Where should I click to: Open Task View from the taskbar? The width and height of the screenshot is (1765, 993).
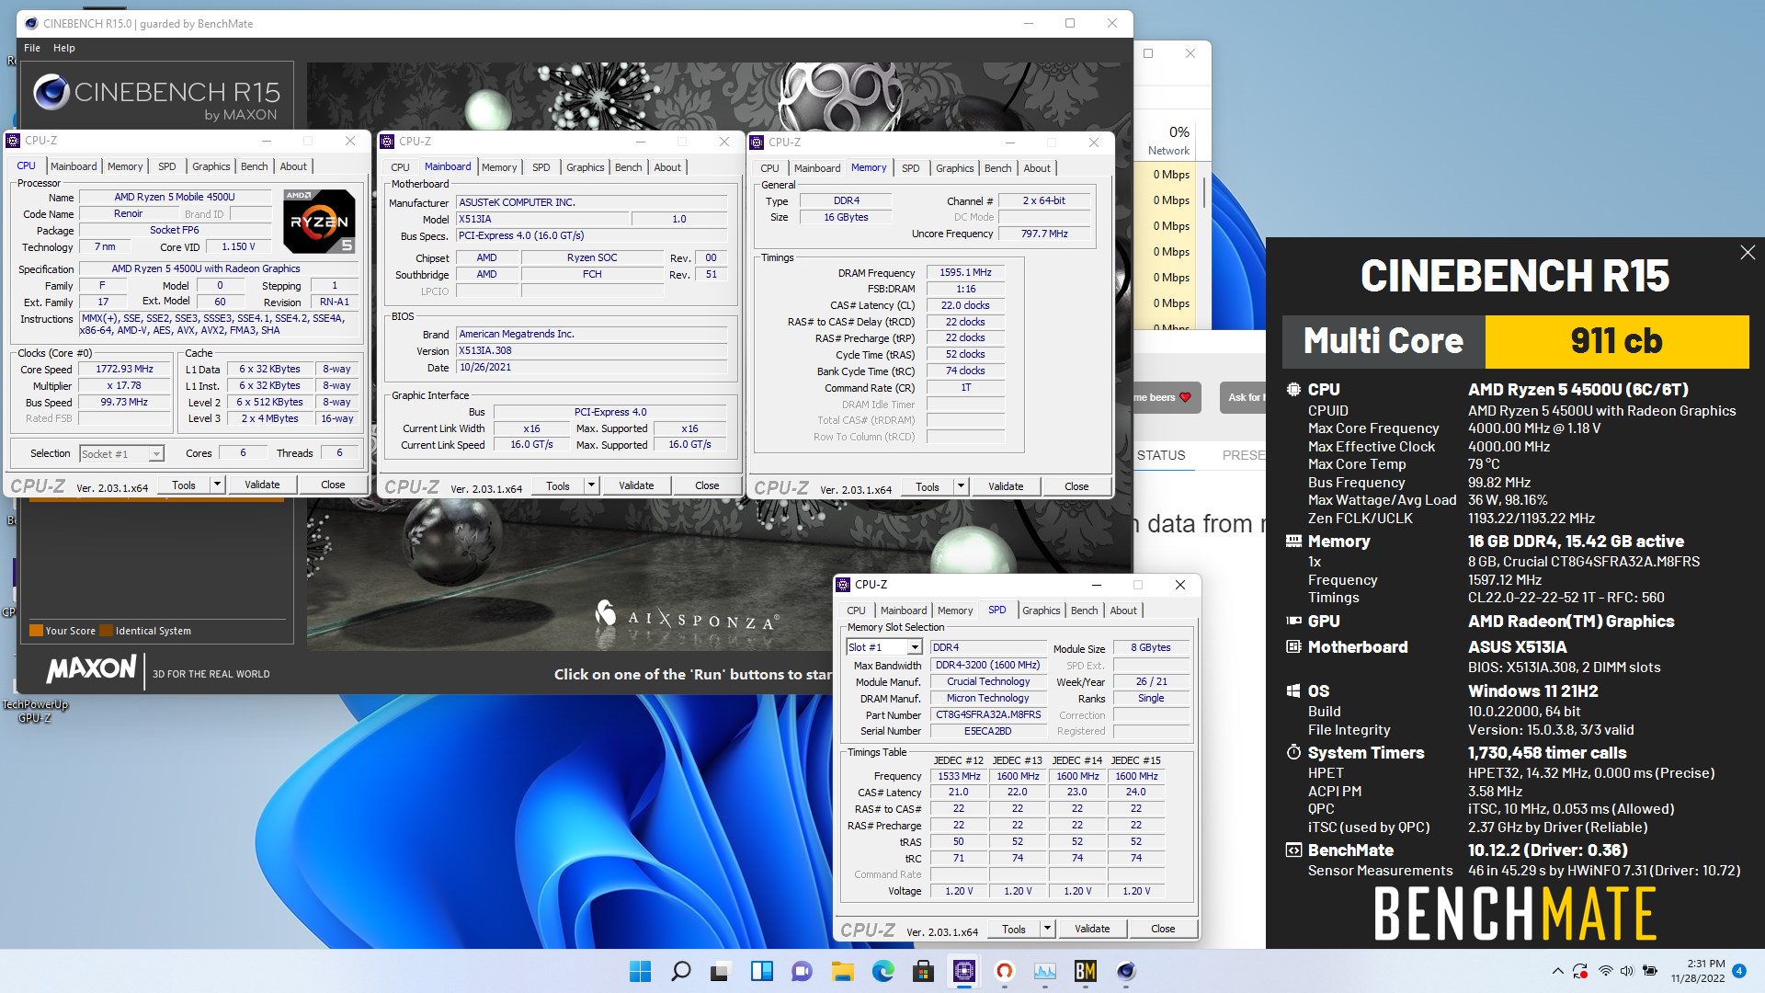click(x=721, y=971)
